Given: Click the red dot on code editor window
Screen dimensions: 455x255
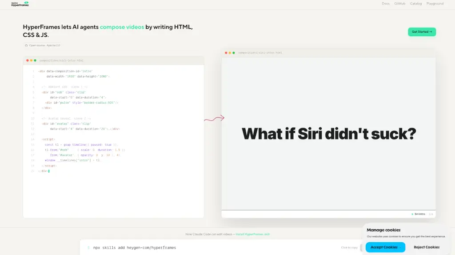Looking at the screenshot, I should (28, 60).
